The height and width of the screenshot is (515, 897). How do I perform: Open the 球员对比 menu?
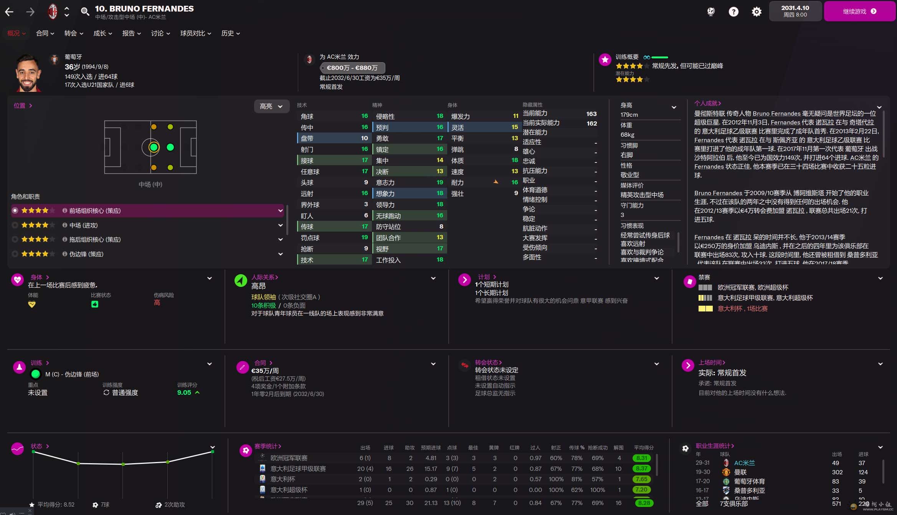196,33
